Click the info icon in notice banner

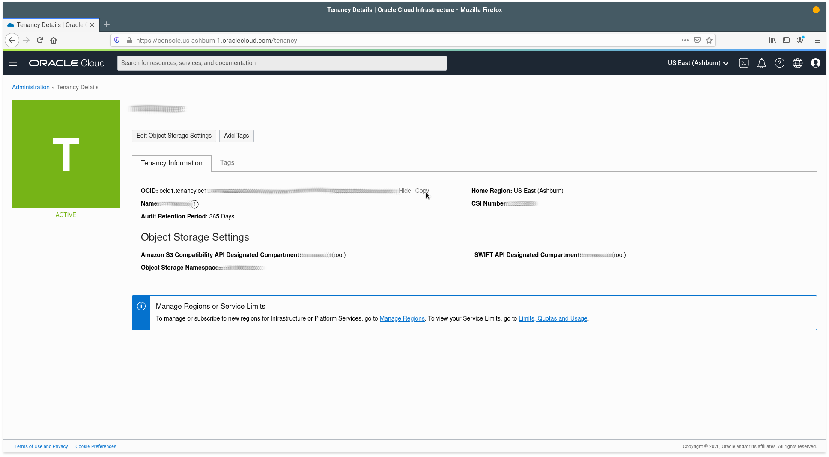click(141, 306)
